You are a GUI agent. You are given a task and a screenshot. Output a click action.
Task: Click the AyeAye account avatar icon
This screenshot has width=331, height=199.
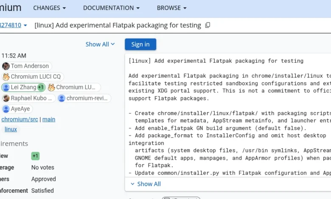pyautogui.click(x=6, y=109)
